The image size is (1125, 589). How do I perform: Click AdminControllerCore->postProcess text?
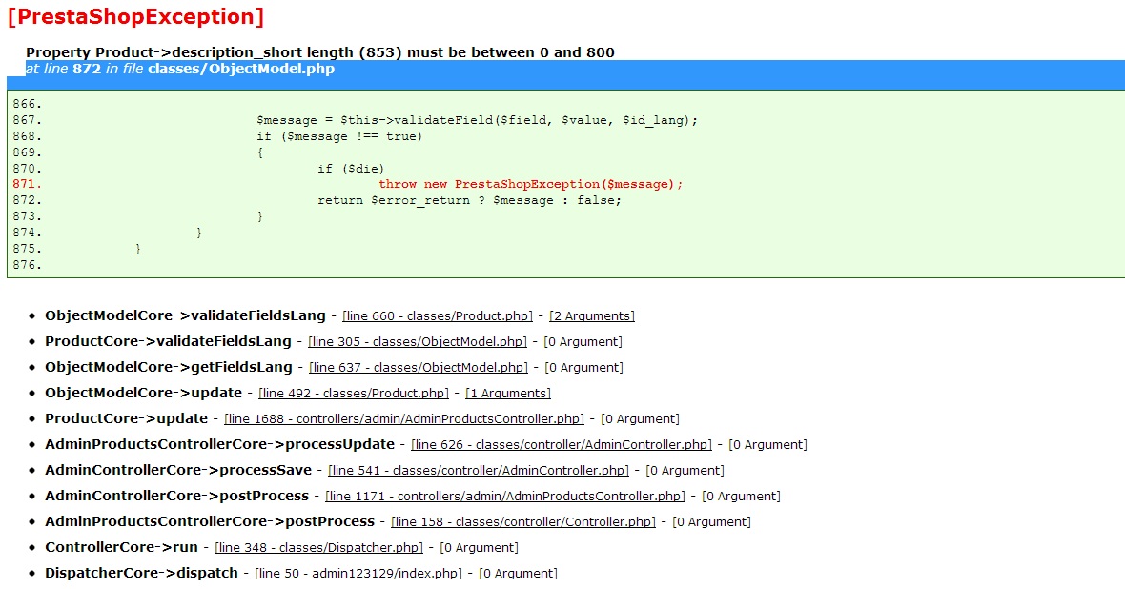click(176, 497)
